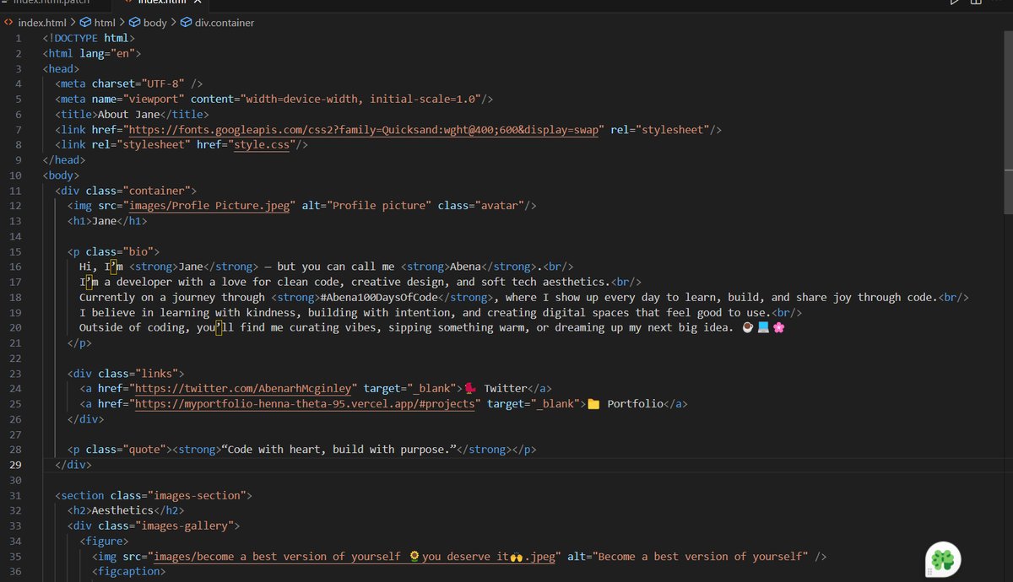The width and height of the screenshot is (1013, 582).
Task: Click the 'avatar' class value
Action: 503,206
